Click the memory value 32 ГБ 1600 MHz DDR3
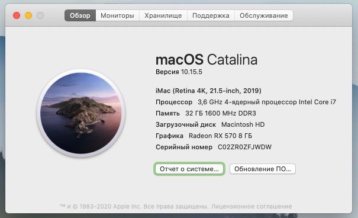 (x=221, y=113)
